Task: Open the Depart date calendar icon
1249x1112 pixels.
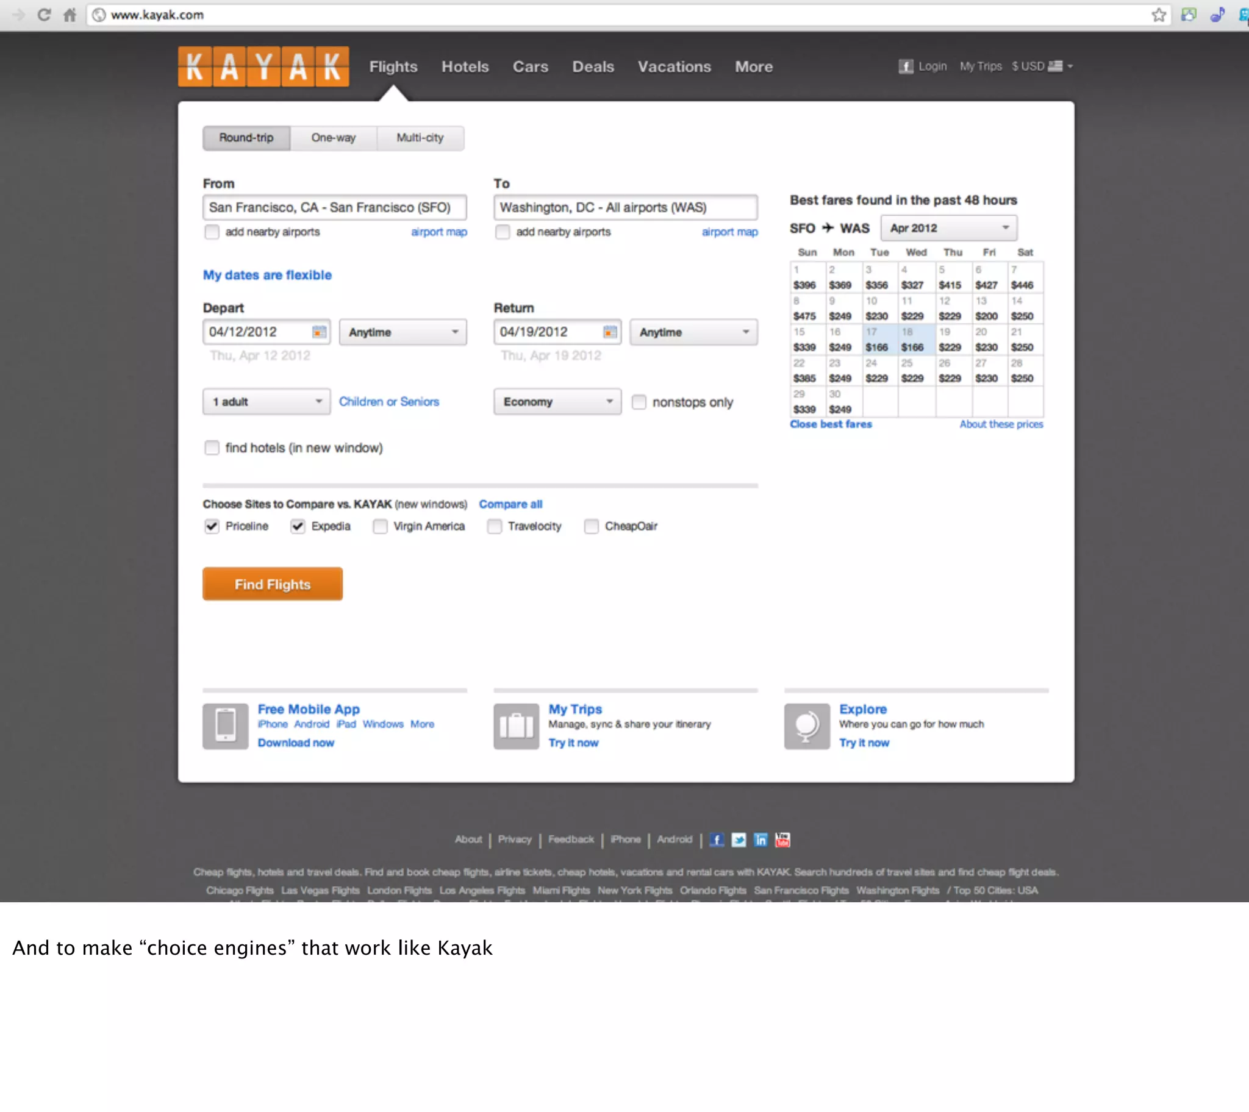Action: [319, 332]
